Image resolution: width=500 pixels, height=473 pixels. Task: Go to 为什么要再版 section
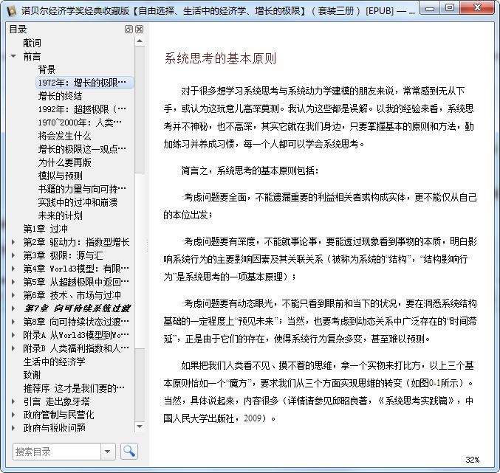tap(64, 162)
